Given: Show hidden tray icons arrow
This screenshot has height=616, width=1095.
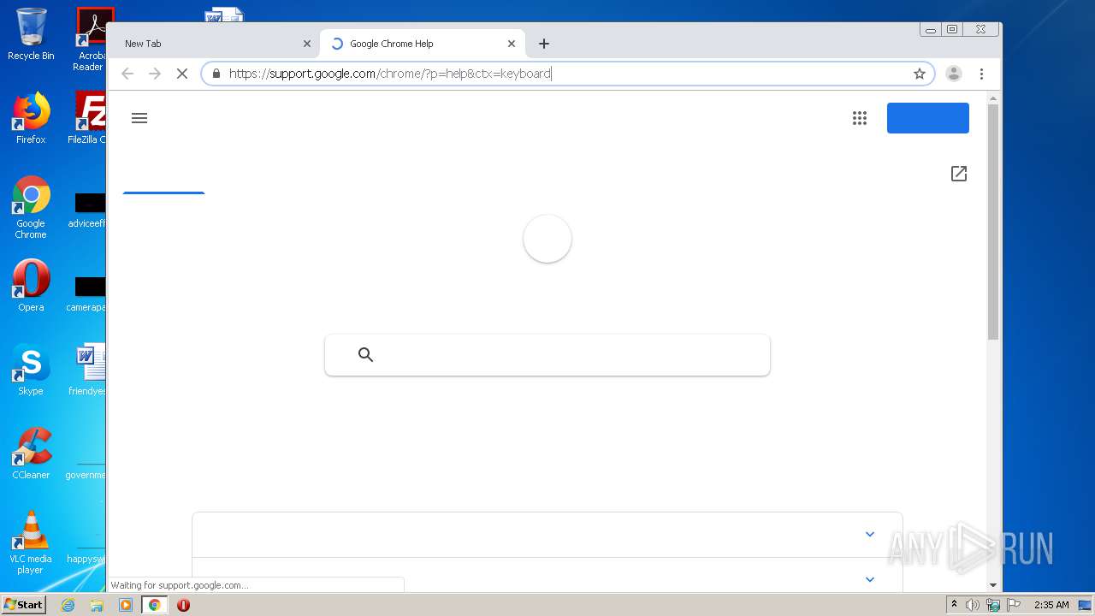Looking at the screenshot, I should (954, 605).
